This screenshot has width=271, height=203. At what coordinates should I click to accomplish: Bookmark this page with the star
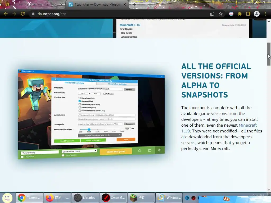pyautogui.click(x=221, y=14)
